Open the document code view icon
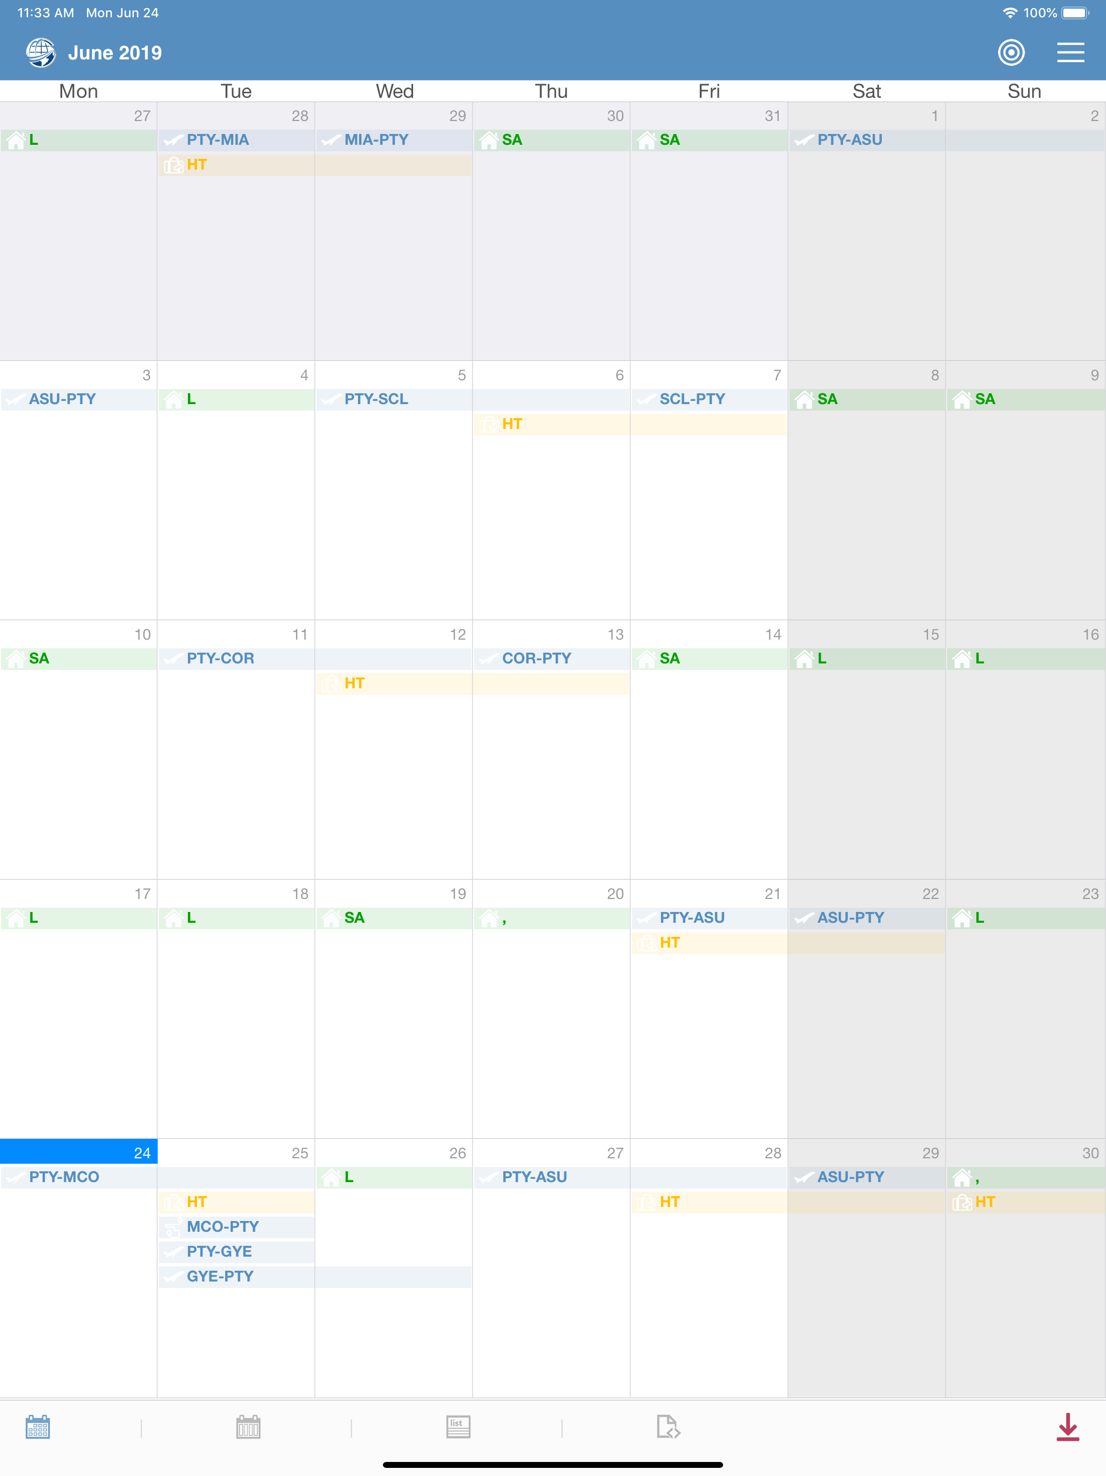 (667, 1427)
